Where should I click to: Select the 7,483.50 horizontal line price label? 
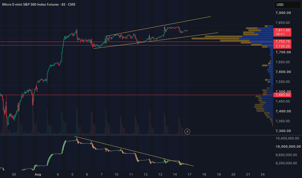(282, 95)
